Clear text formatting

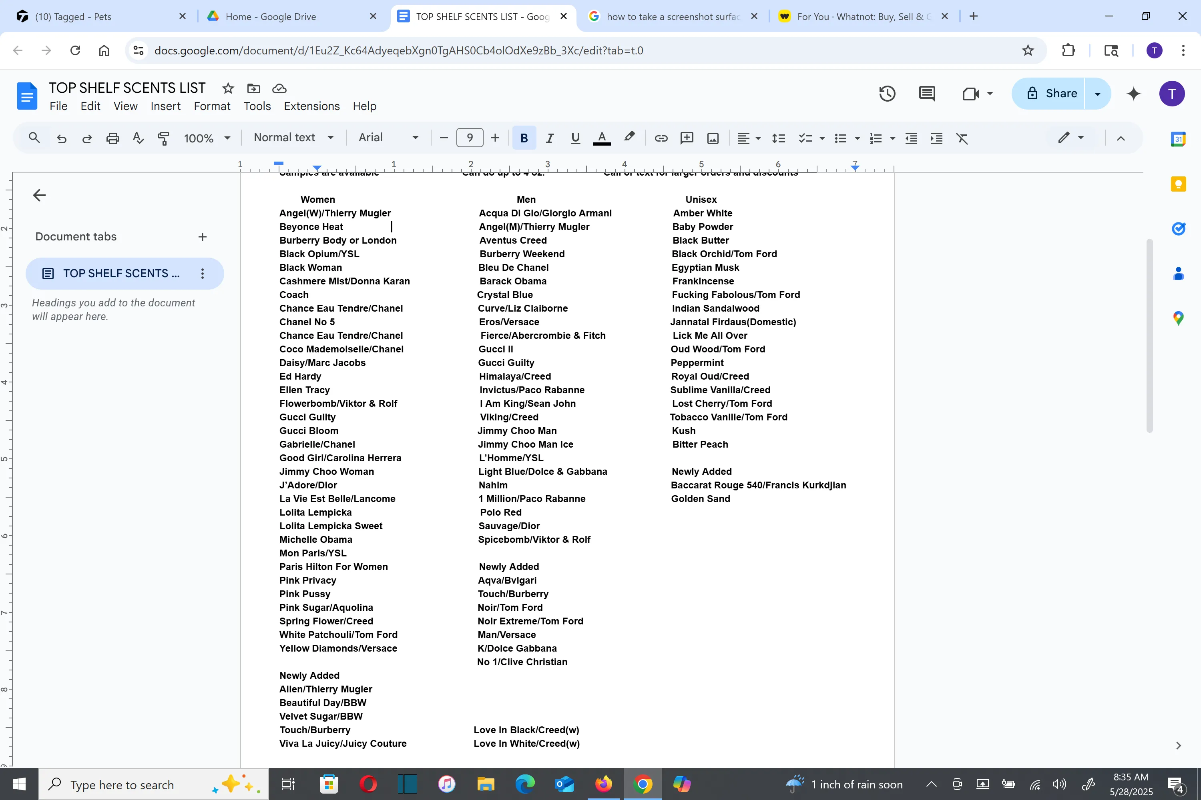(962, 138)
